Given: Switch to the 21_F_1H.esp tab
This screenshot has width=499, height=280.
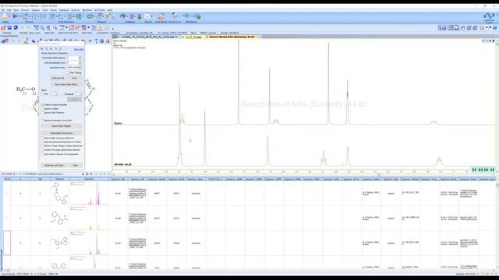Looking at the screenshot, I should (x=193, y=37).
